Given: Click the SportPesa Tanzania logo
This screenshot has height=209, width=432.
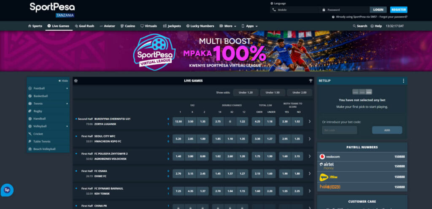Looking at the screenshot, I should pos(52,10).
